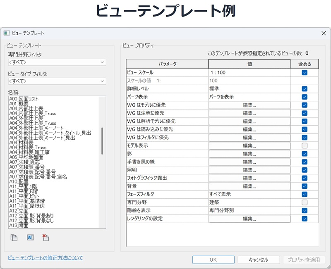331x269 pixels.
Task: Select template A11_平面_1階
Action: tap(23, 186)
